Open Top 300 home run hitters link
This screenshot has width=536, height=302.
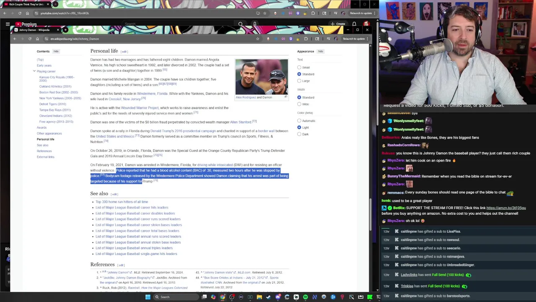pyautogui.click(x=121, y=202)
